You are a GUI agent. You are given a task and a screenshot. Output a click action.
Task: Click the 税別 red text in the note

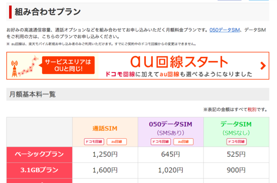[x=252, y=110]
